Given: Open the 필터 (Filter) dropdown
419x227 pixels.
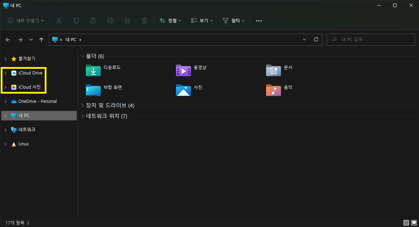Looking at the screenshot, I should click(x=233, y=21).
